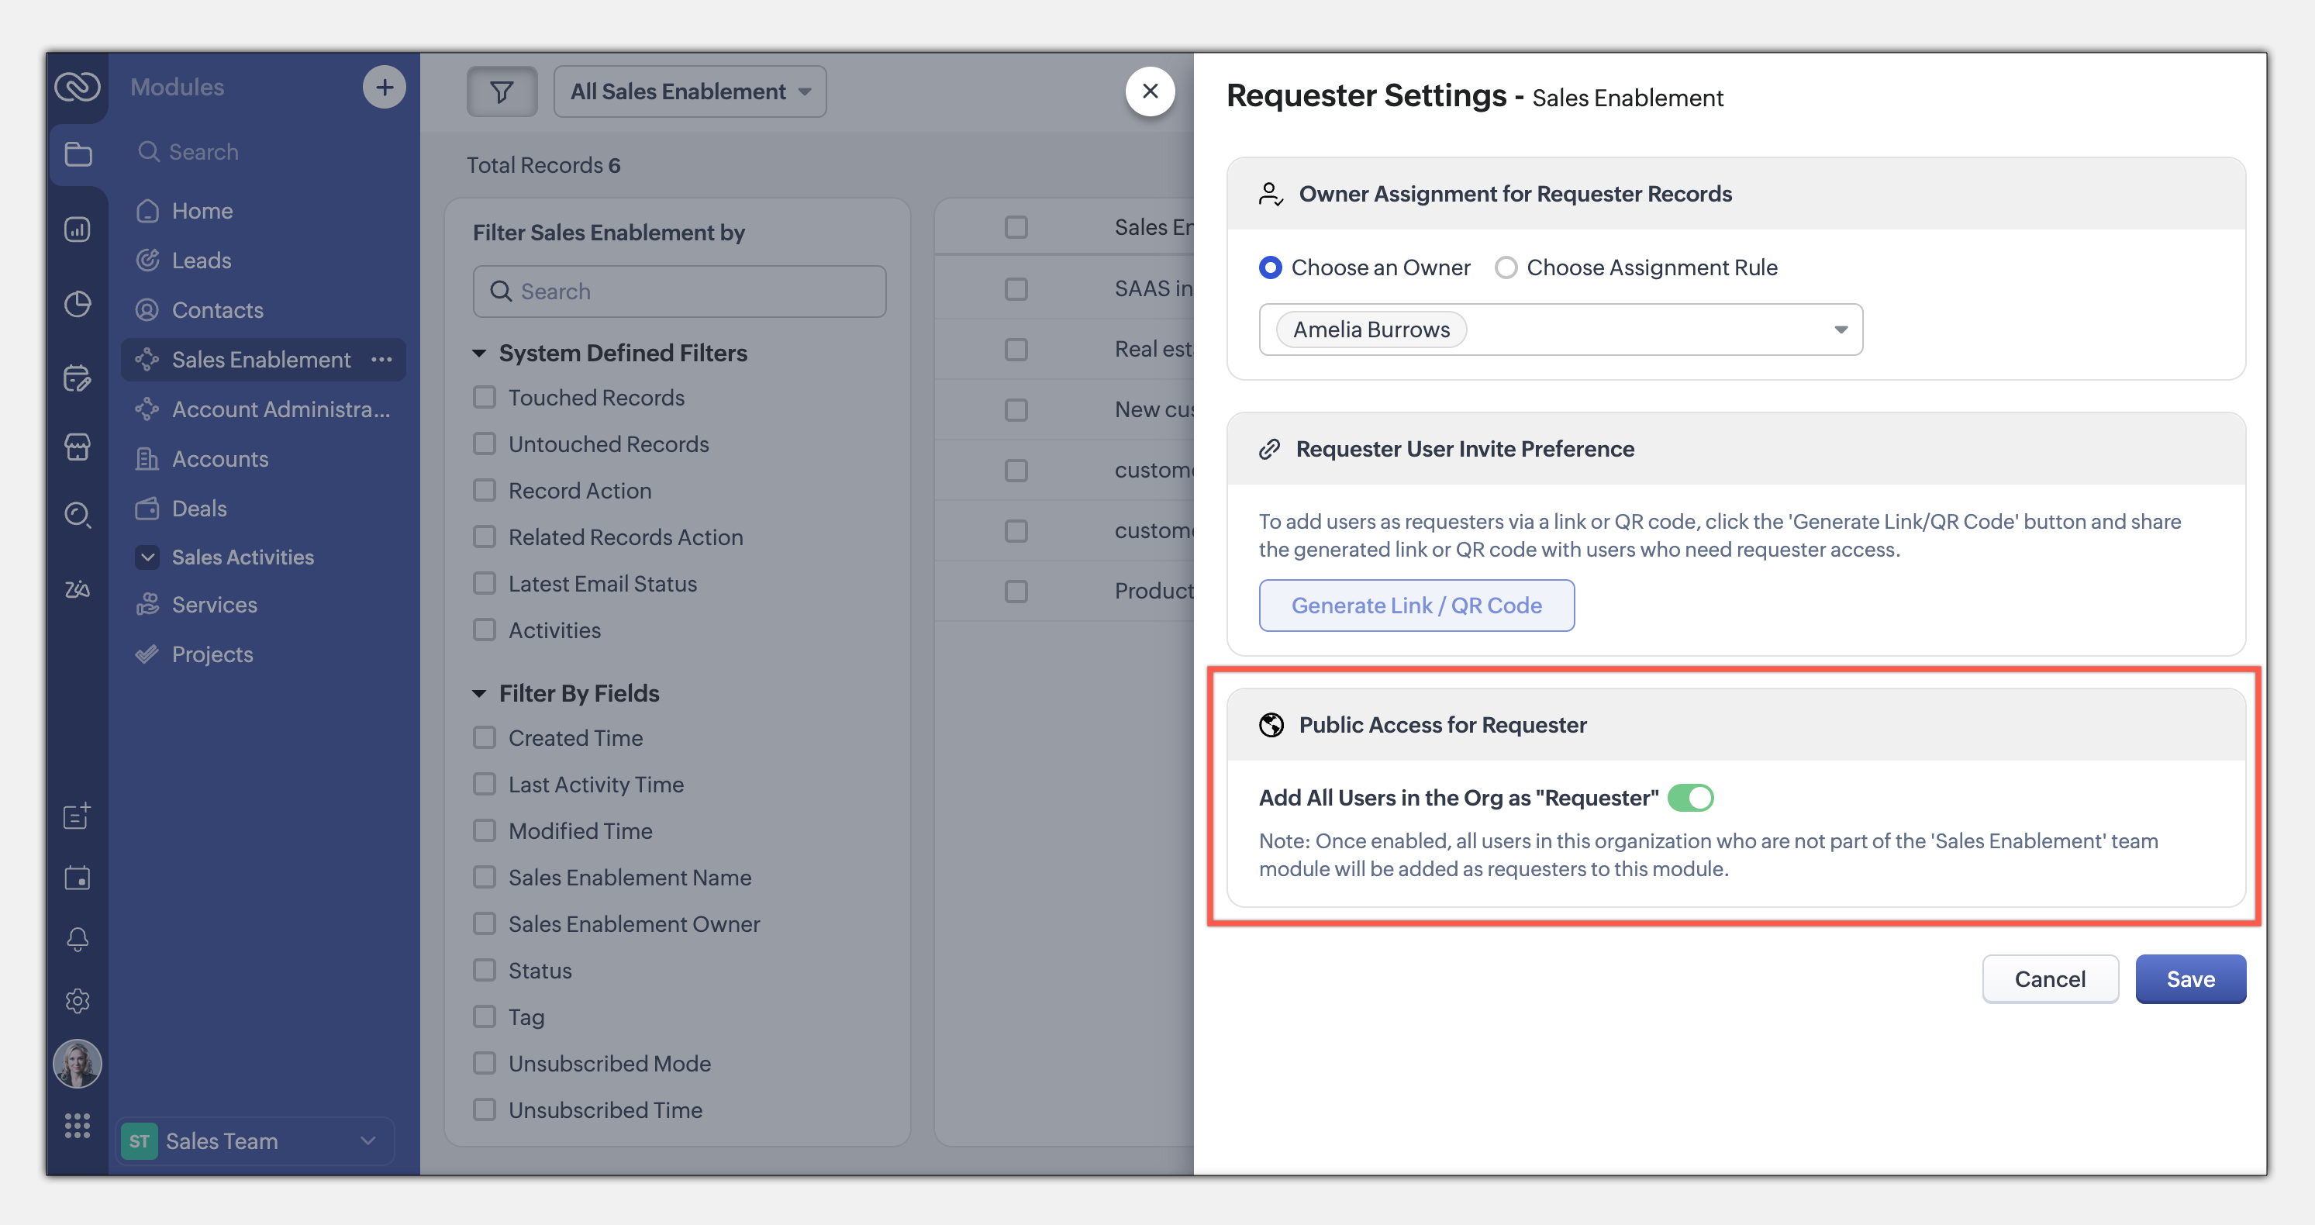
Task: Click the notification bell icon
Action: point(78,939)
